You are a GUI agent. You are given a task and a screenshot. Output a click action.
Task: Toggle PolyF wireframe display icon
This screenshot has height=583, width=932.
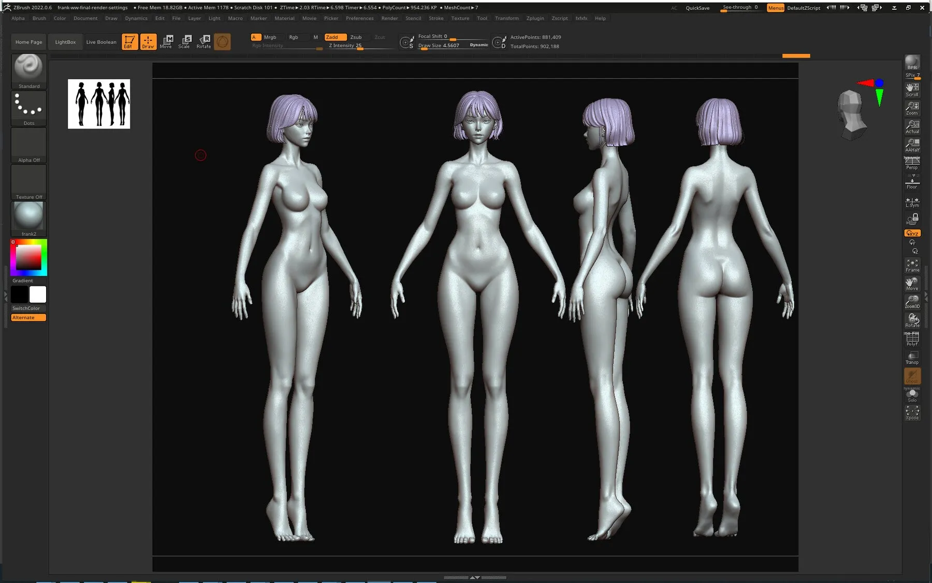tap(912, 339)
